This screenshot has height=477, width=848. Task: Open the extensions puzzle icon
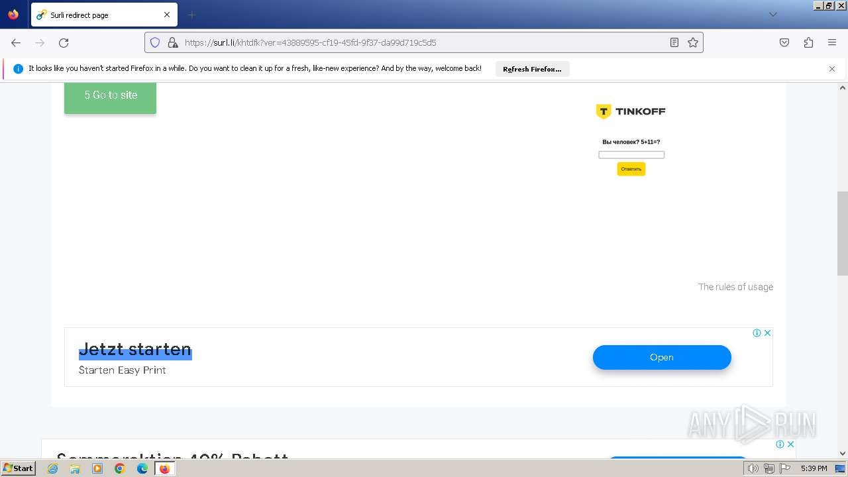pyautogui.click(x=808, y=42)
